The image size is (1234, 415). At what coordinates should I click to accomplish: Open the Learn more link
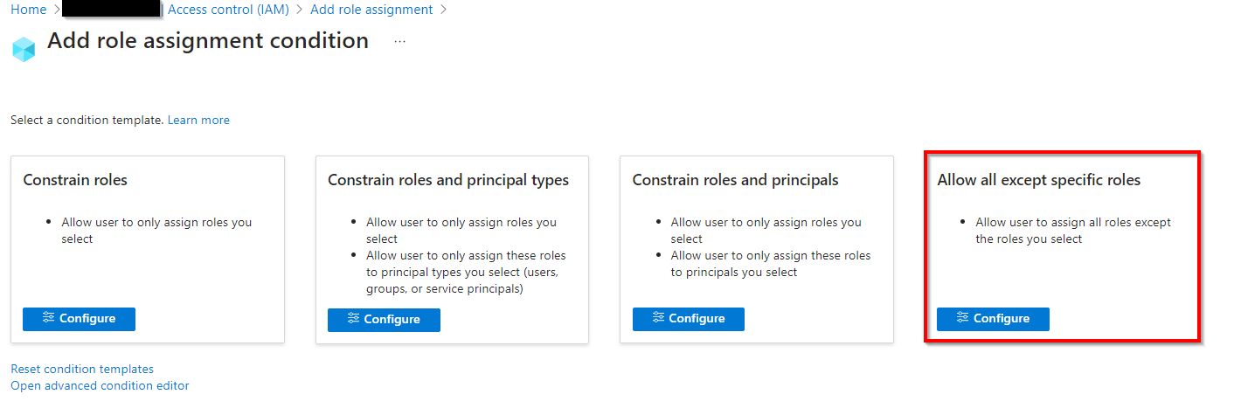[198, 120]
